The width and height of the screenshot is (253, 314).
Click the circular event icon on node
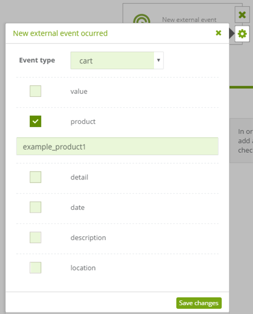point(141,19)
